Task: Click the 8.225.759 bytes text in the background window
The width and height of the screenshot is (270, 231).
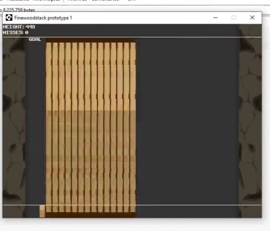Action: 19,10
